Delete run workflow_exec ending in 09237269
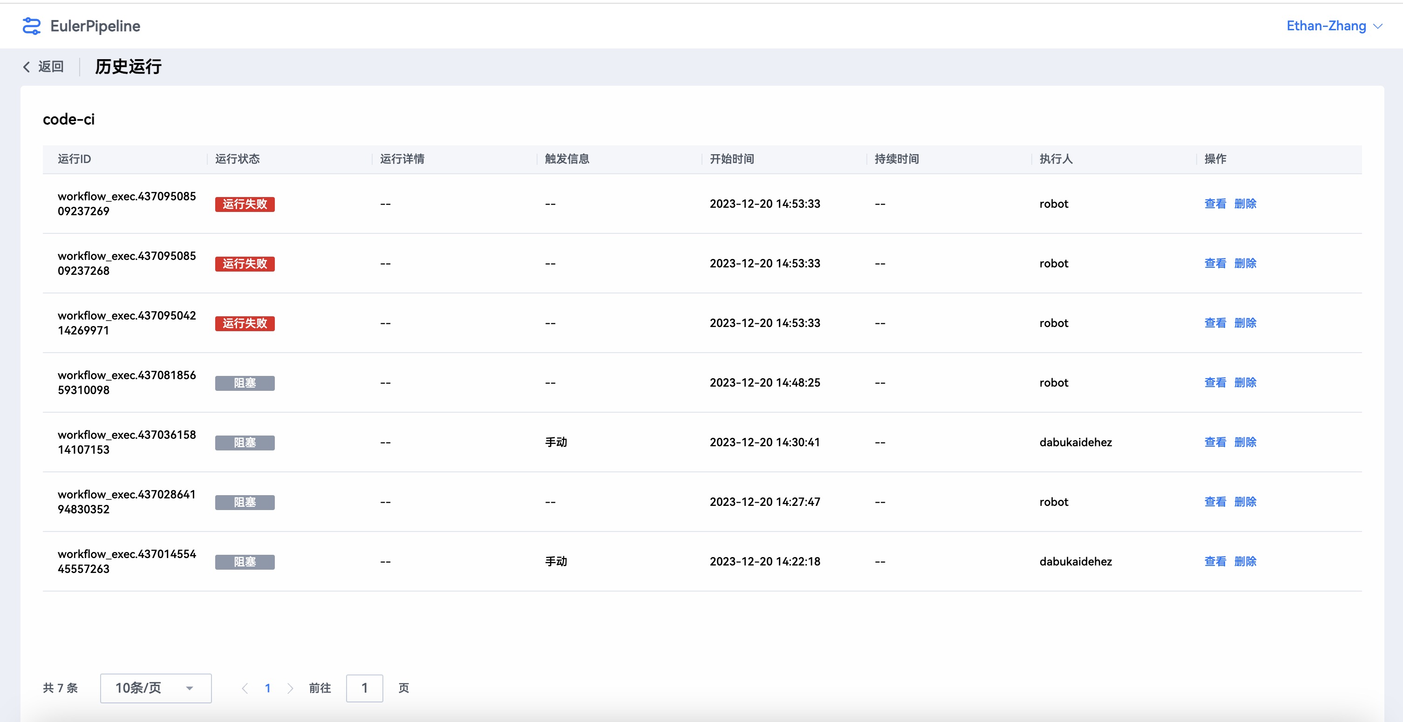 [1245, 204]
